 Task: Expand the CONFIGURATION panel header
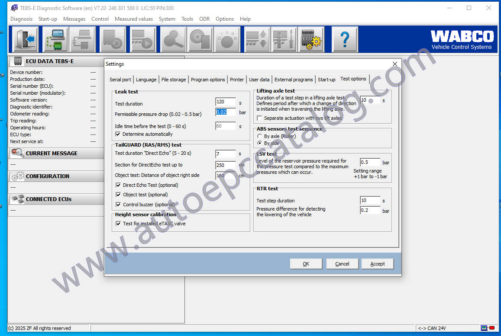click(56, 176)
